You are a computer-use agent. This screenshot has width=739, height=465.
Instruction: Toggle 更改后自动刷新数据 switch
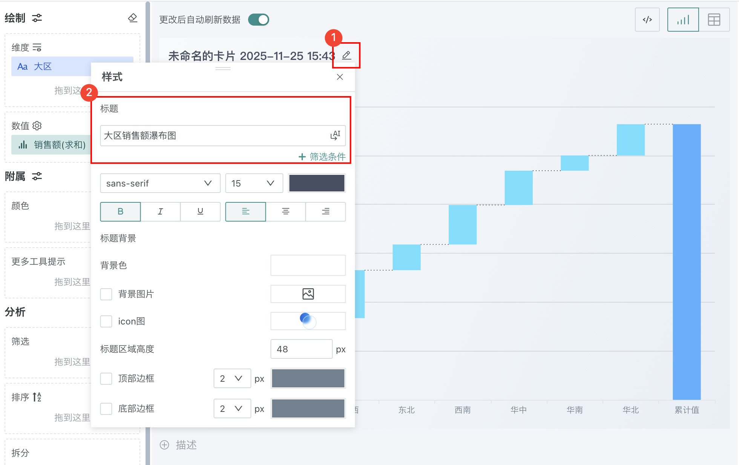(x=259, y=20)
